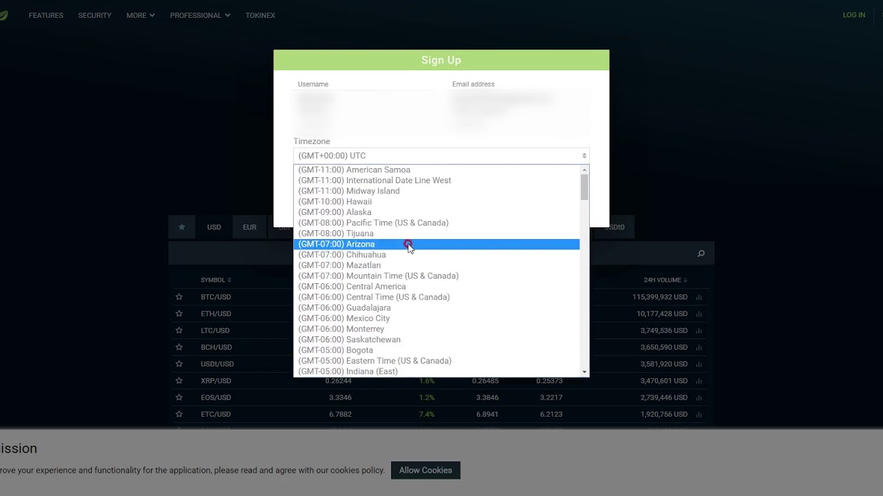883x496 pixels.
Task: Select Indiana (East) timezone option
Action: [437, 371]
